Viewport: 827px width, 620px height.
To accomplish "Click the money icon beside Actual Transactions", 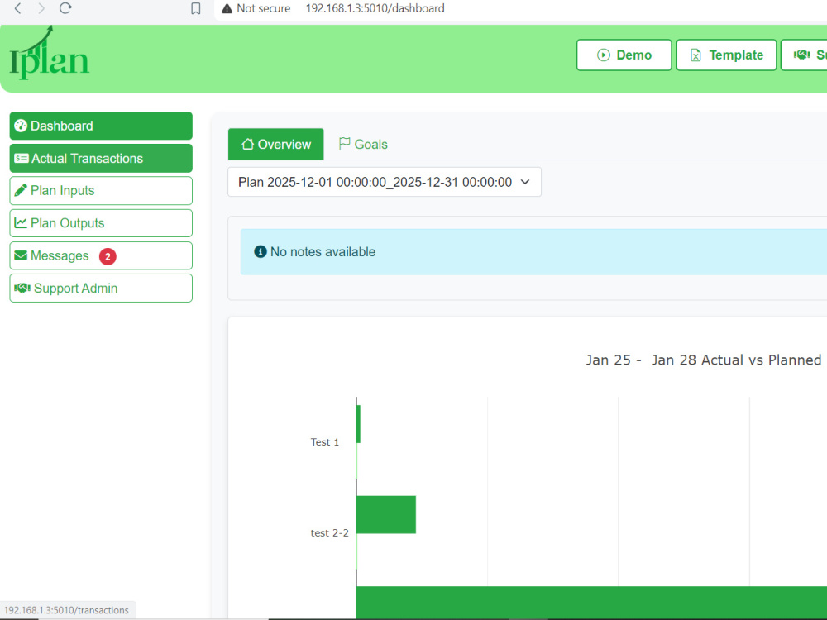I will pos(22,158).
